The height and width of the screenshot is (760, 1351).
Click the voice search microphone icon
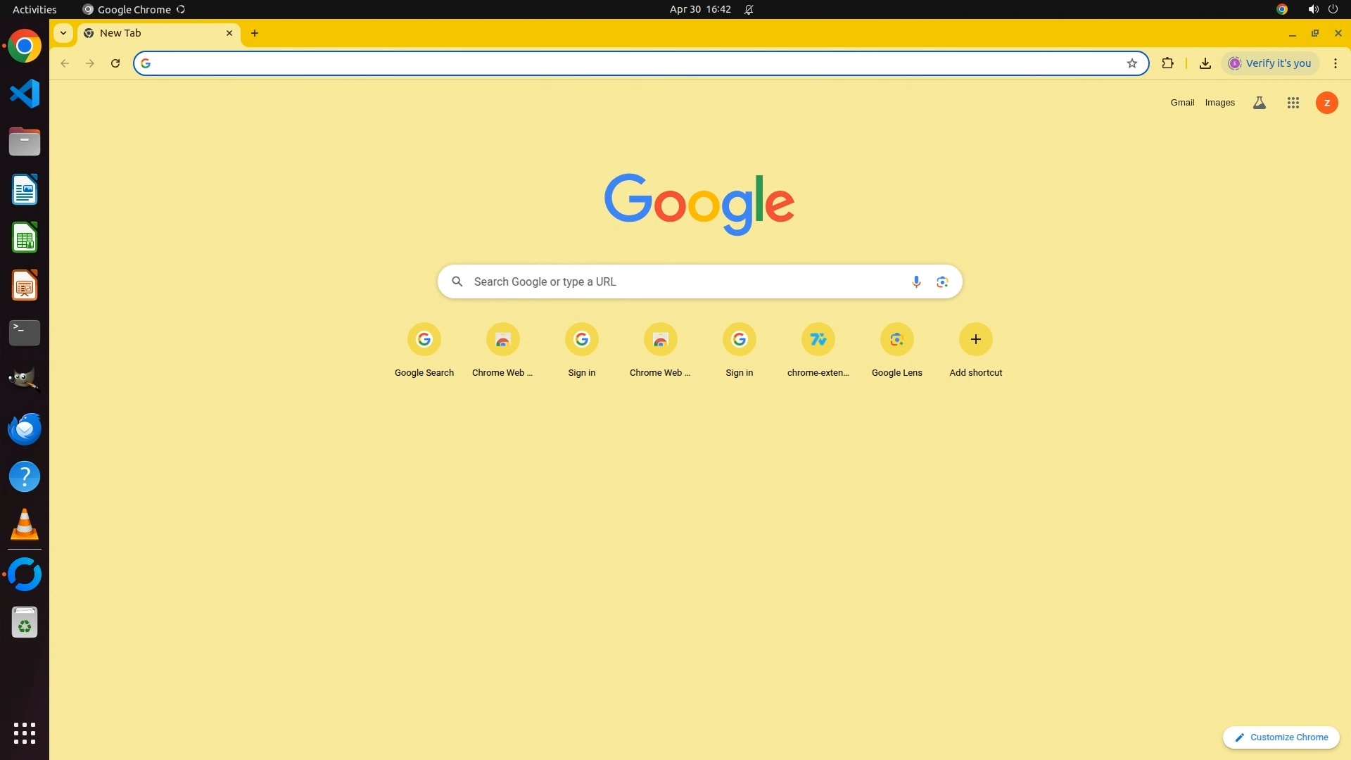point(915,281)
